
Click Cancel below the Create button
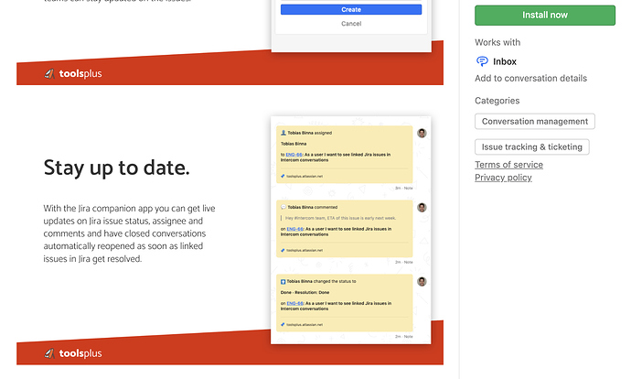coord(351,24)
